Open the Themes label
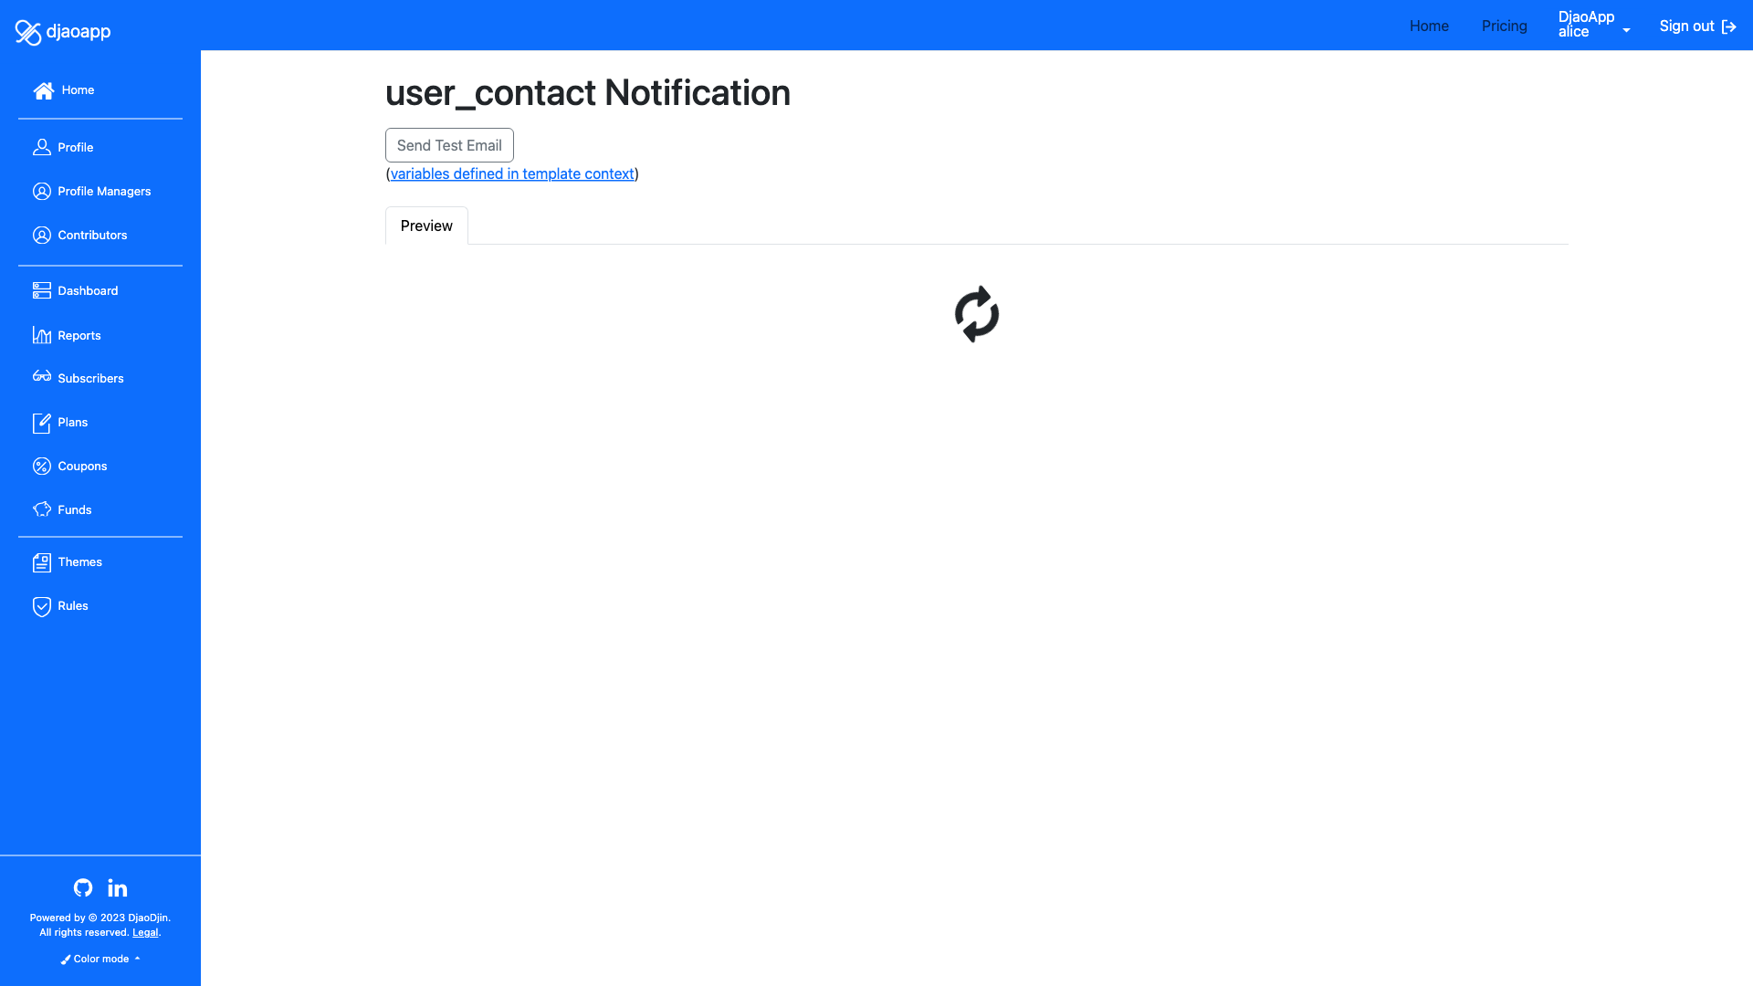Screen dimensions: 1753x986 [80, 561]
